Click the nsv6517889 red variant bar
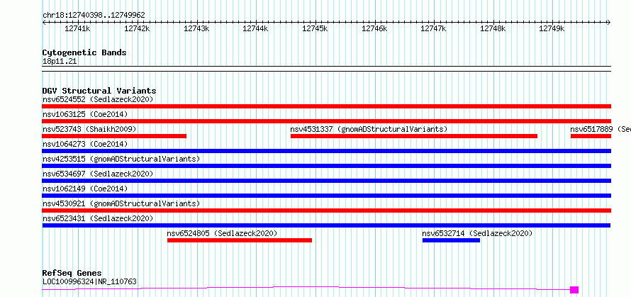This screenshot has height=297, width=631. click(591, 136)
